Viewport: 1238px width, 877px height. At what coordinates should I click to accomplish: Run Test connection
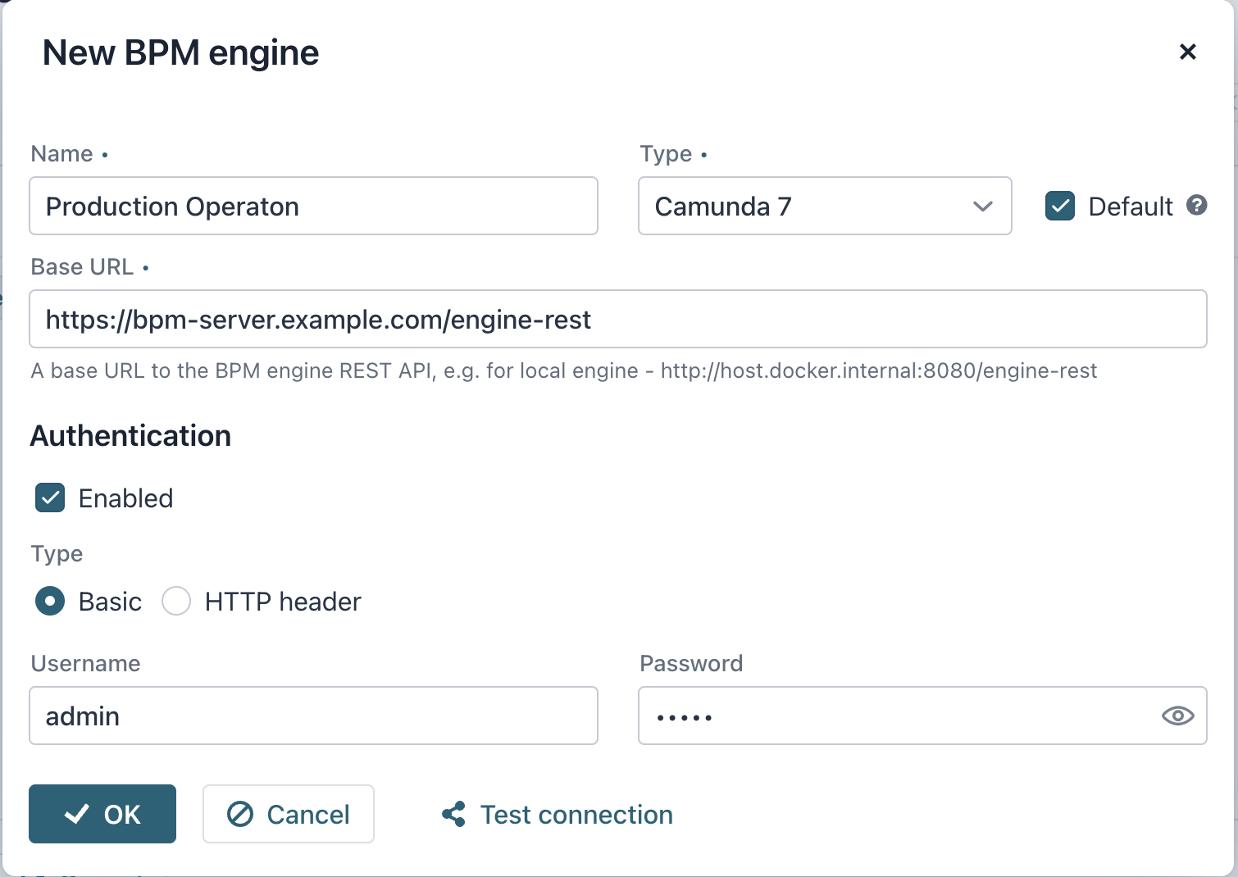[x=575, y=814]
